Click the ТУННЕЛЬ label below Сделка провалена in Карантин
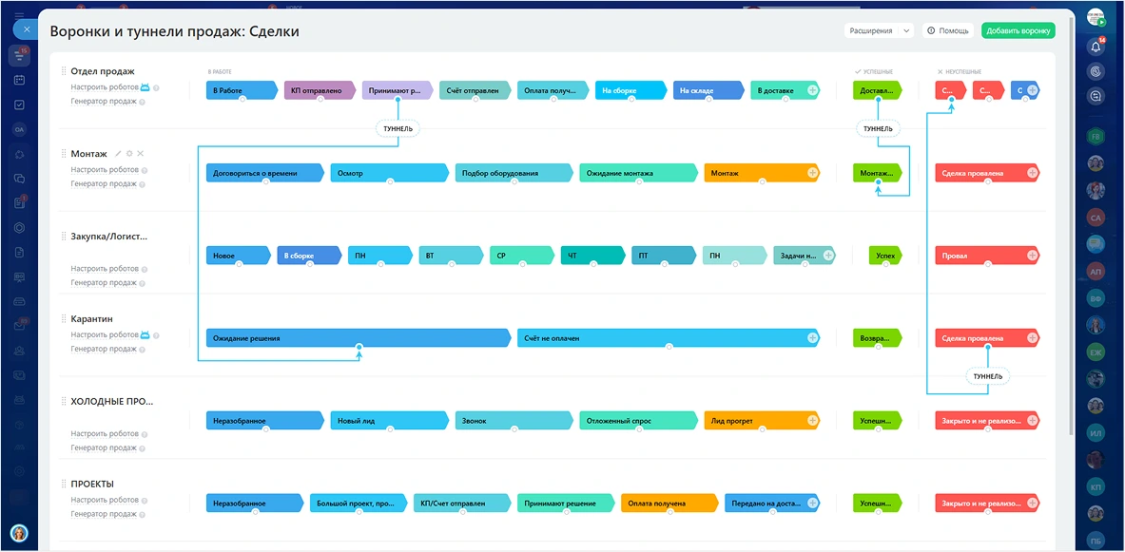1125x552 pixels. coord(987,376)
